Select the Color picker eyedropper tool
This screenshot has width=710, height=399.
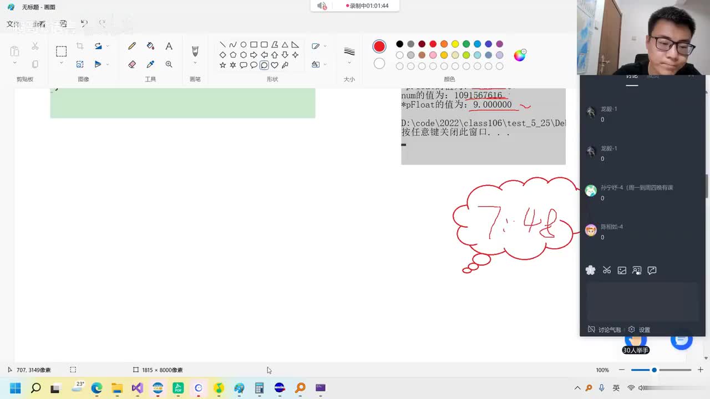click(x=150, y=64)
